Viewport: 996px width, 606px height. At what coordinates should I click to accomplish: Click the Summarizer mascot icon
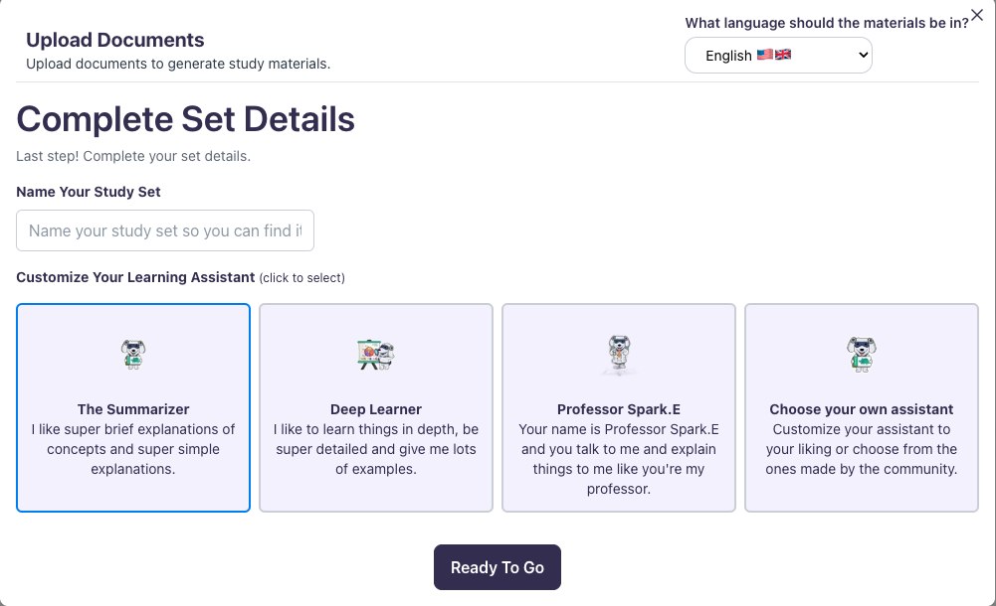pos(132,354)
